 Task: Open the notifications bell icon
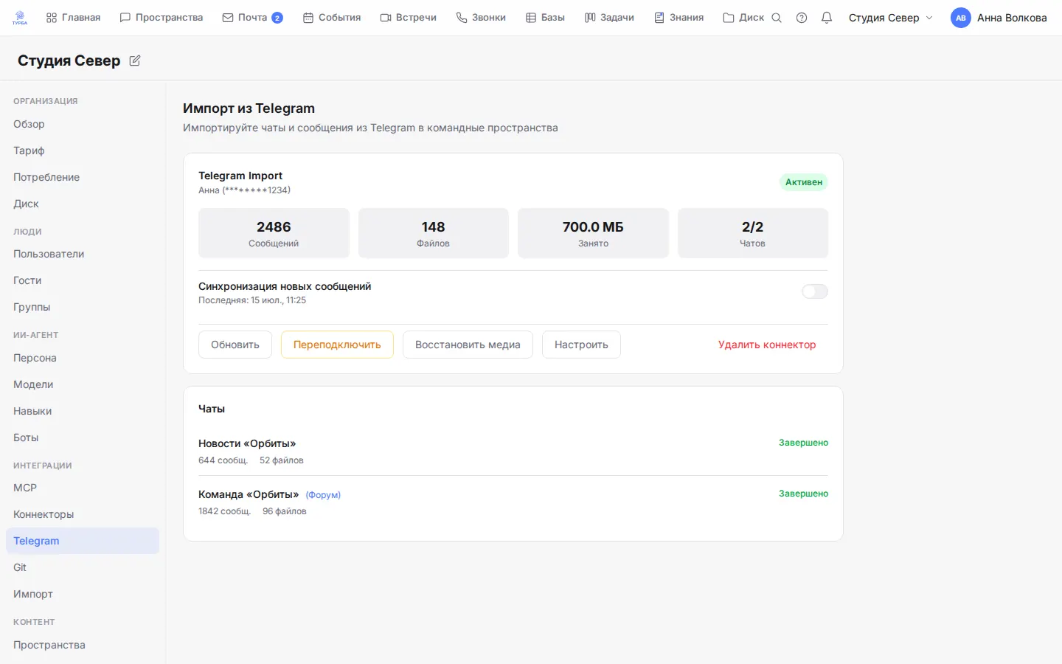click(827, 18)
